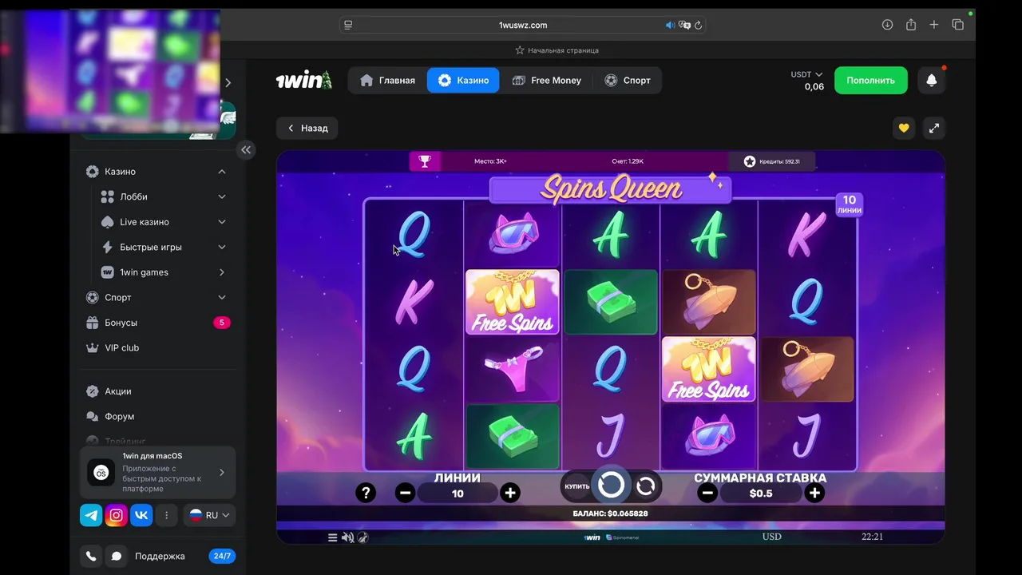Screen dimensions: 1022x575
Task: Expand the Live казино submenu
Action: [x=222, y=222]
